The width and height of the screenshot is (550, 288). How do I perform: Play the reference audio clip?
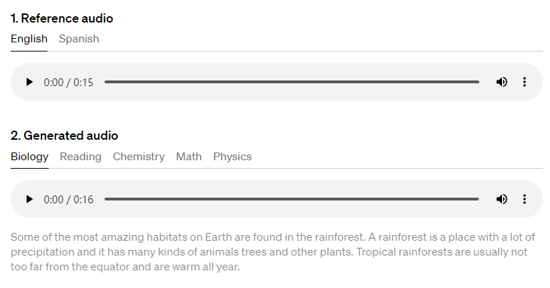click(x=29, y=82)
